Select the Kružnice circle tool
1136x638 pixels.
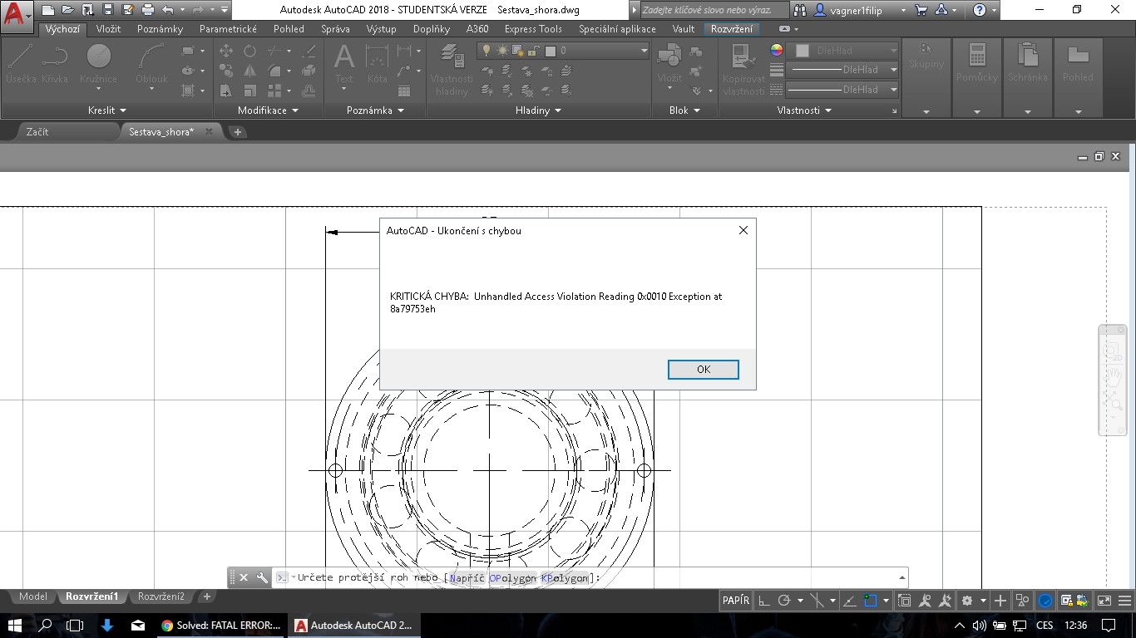[x=98, y=62]
